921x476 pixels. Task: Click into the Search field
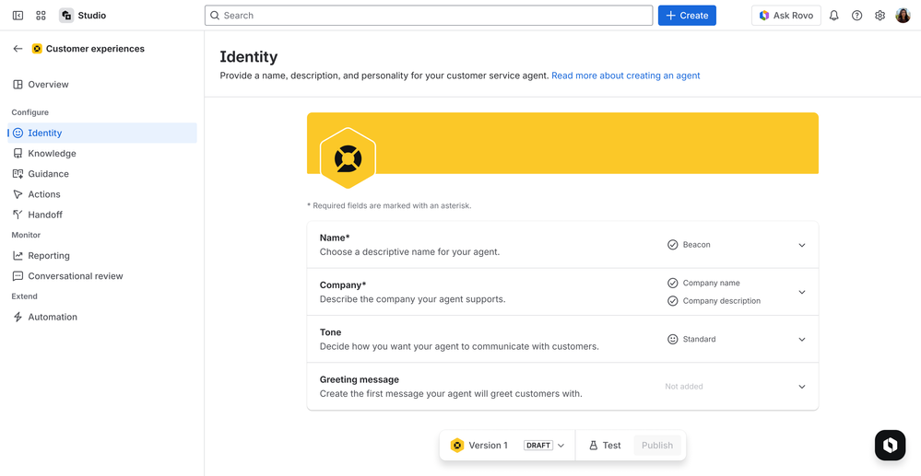(x=429, y=16)
